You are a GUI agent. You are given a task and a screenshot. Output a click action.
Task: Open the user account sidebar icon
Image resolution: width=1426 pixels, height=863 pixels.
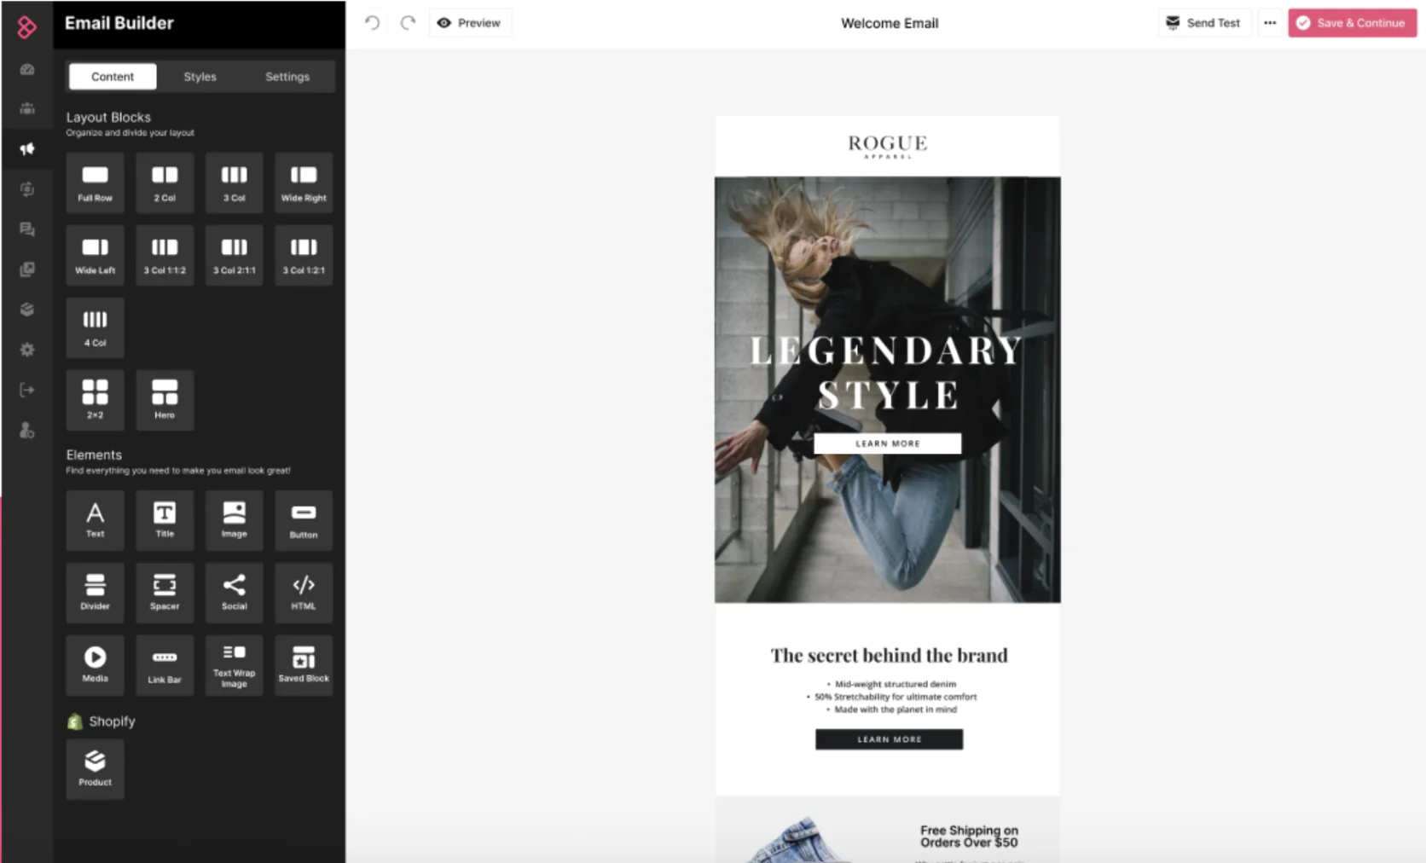tap(27, 430)
